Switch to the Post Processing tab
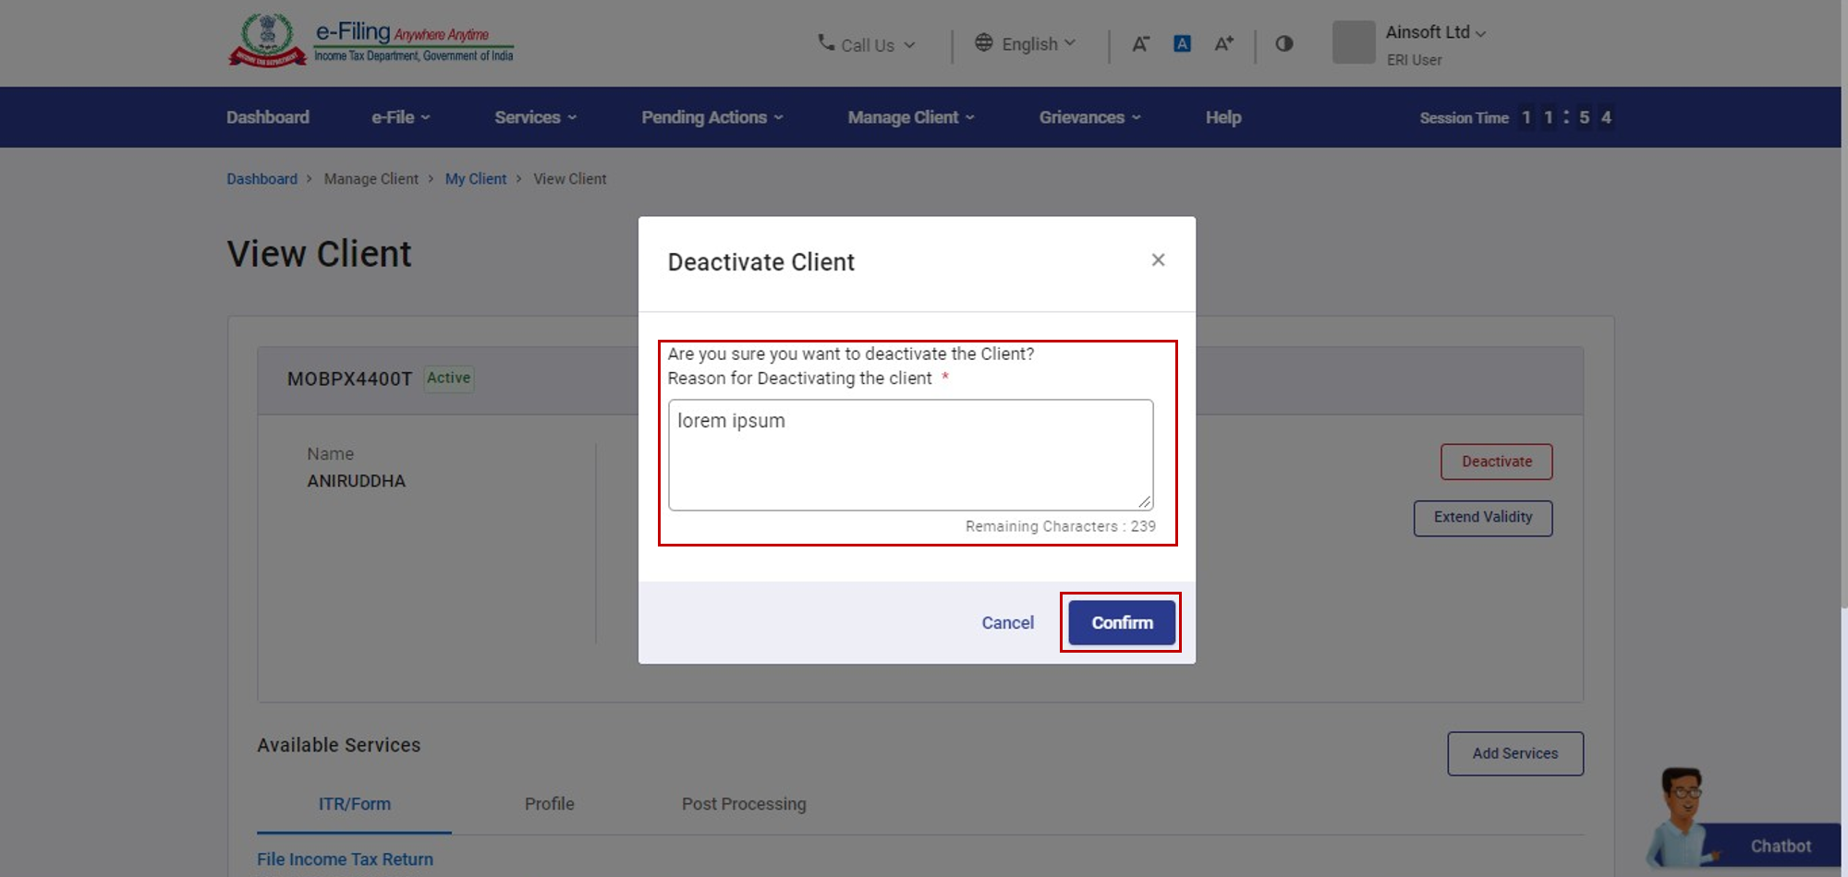Screen dimensions: 1848x877 (x=743, y=804)
